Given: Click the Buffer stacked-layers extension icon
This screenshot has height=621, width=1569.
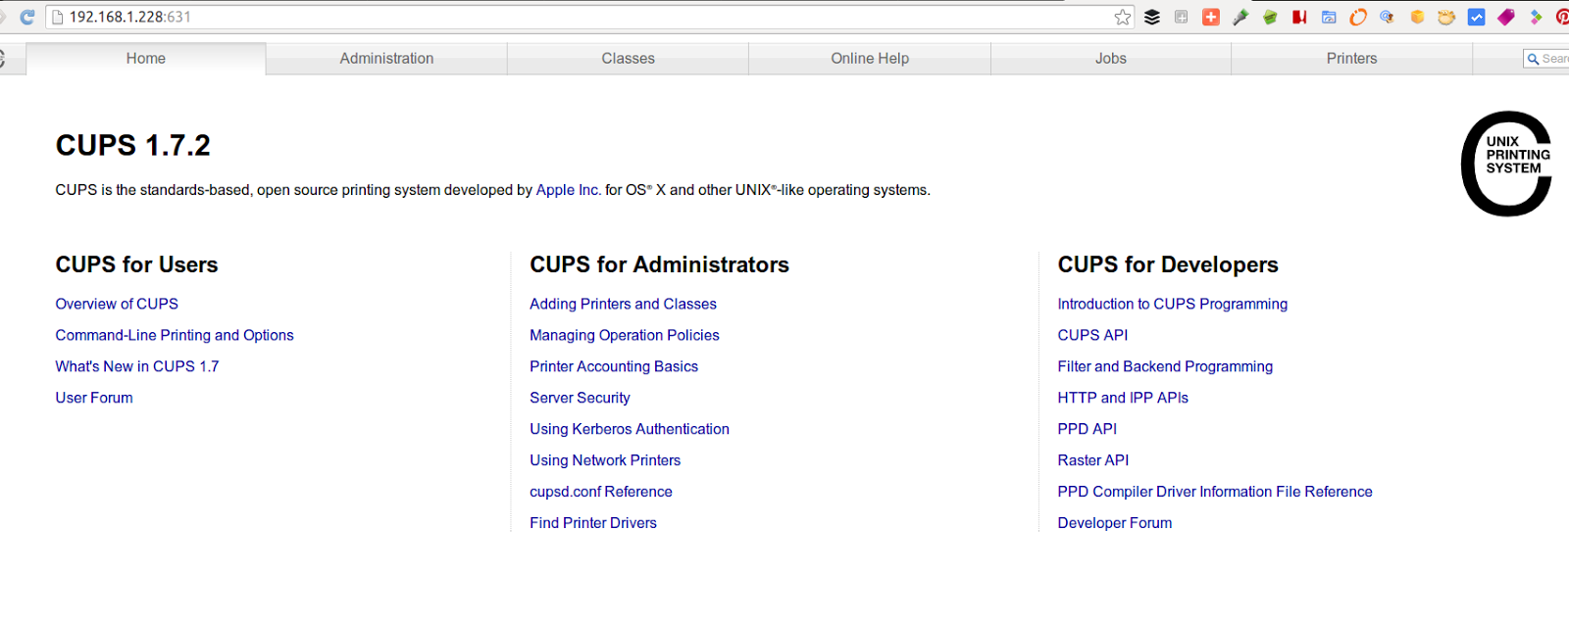Looking at the screenshot, I should pyautogui.click(x=1152, y=17).
